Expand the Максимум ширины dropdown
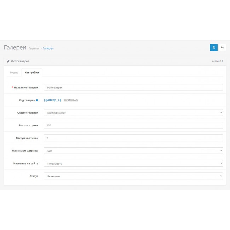Viewport: 230px width, 230px height. pos(133,151)
